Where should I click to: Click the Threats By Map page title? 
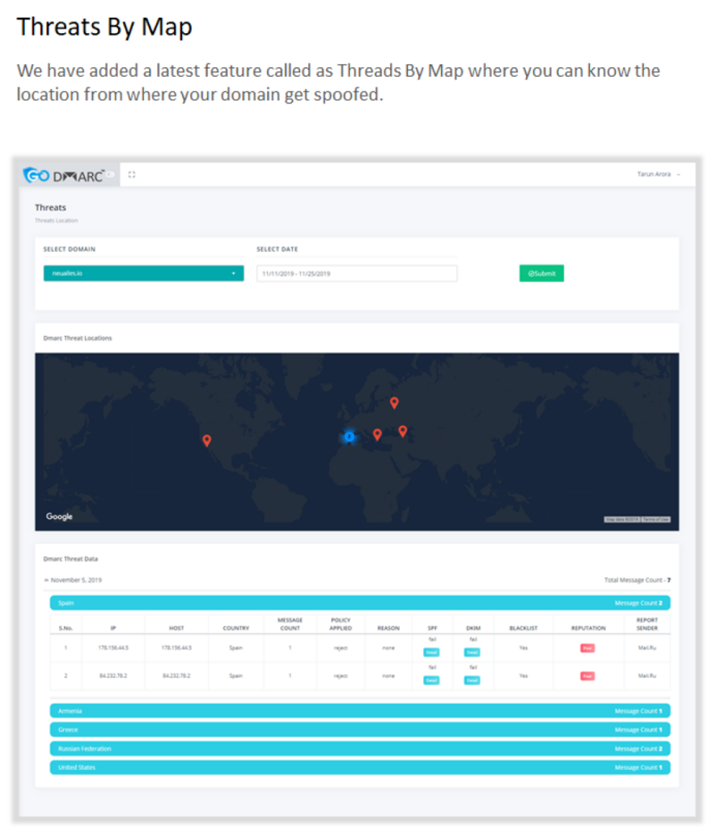tap(104, 27)
